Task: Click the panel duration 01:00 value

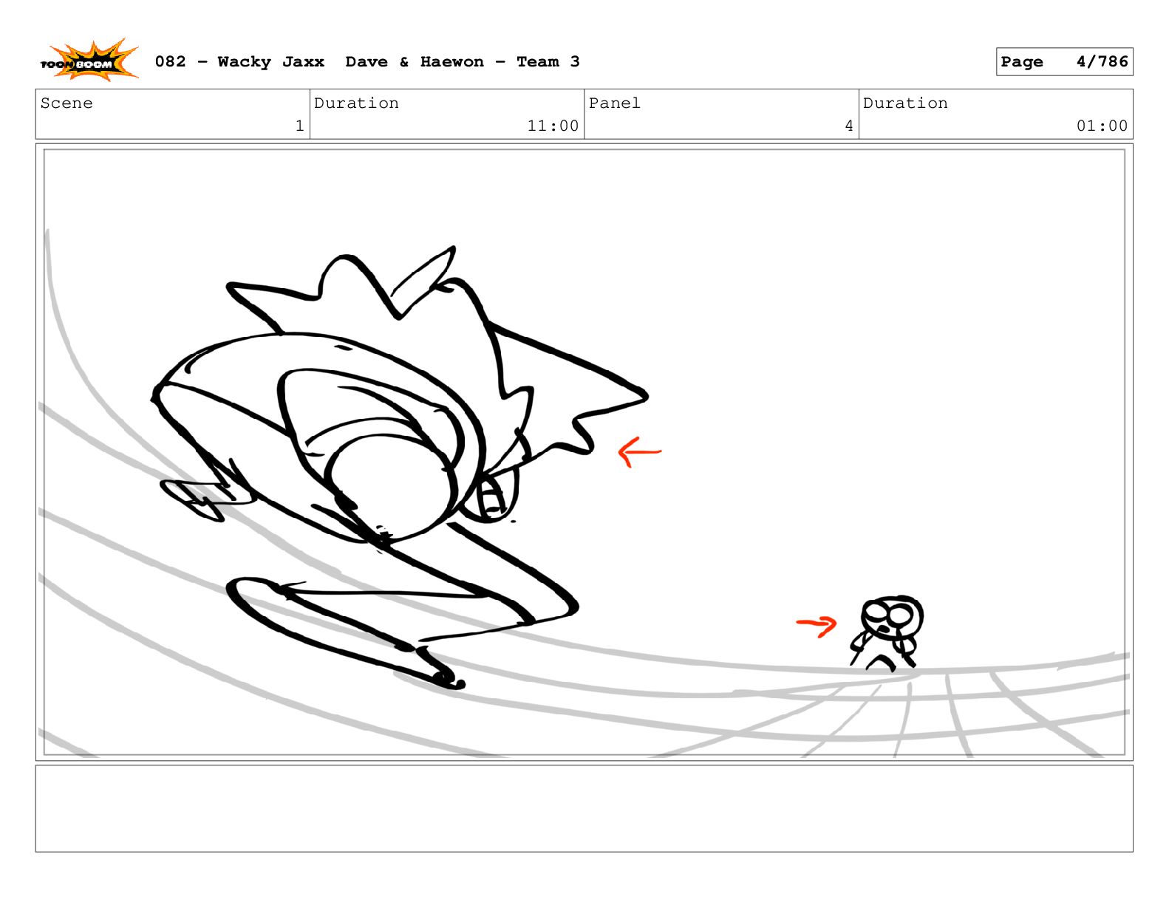Action: [1102, 126]
